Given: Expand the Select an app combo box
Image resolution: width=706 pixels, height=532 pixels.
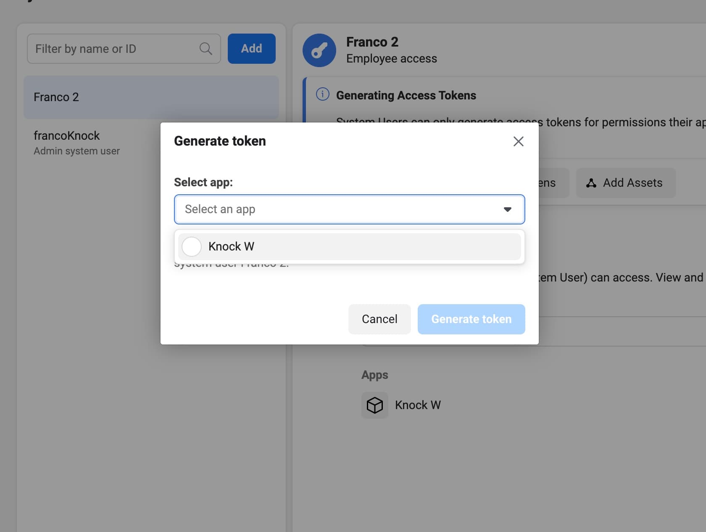Looking at the screenshot, I should pyautogui.click(x=349, y=209).
